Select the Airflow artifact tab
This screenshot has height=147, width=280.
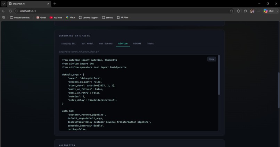[123, 43]
